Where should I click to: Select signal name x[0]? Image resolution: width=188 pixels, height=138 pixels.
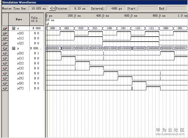[20, 33]
